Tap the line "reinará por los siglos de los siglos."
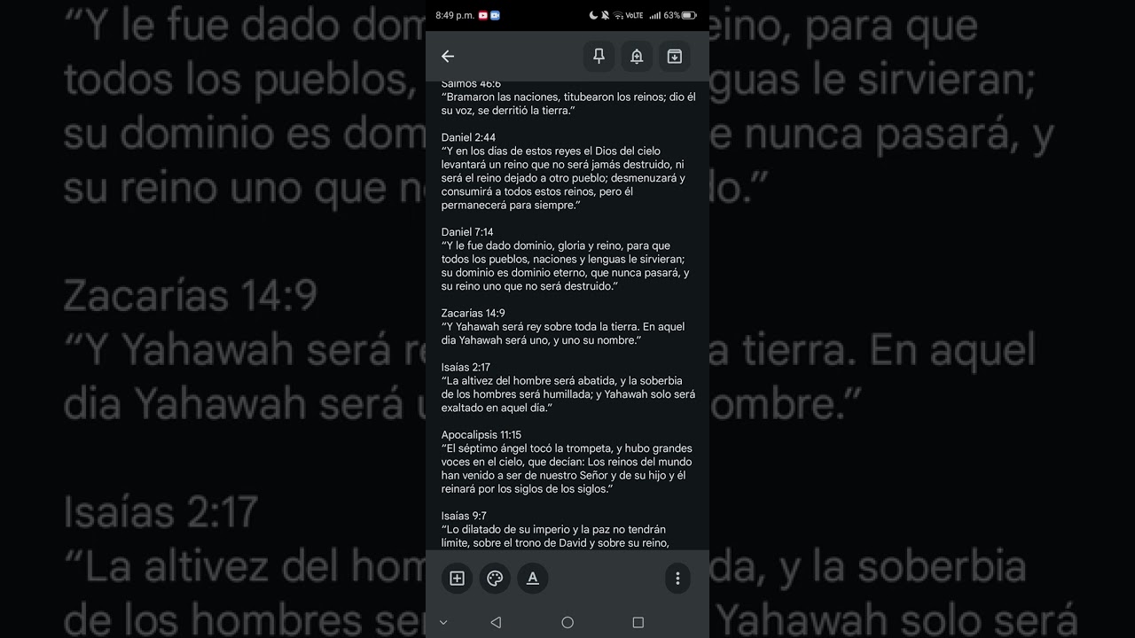The height and width of the screenshot is (638, 1135). pos(528,489)
